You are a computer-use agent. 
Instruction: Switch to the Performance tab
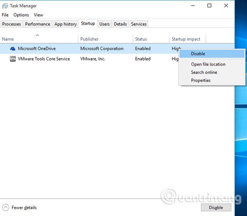38,24
